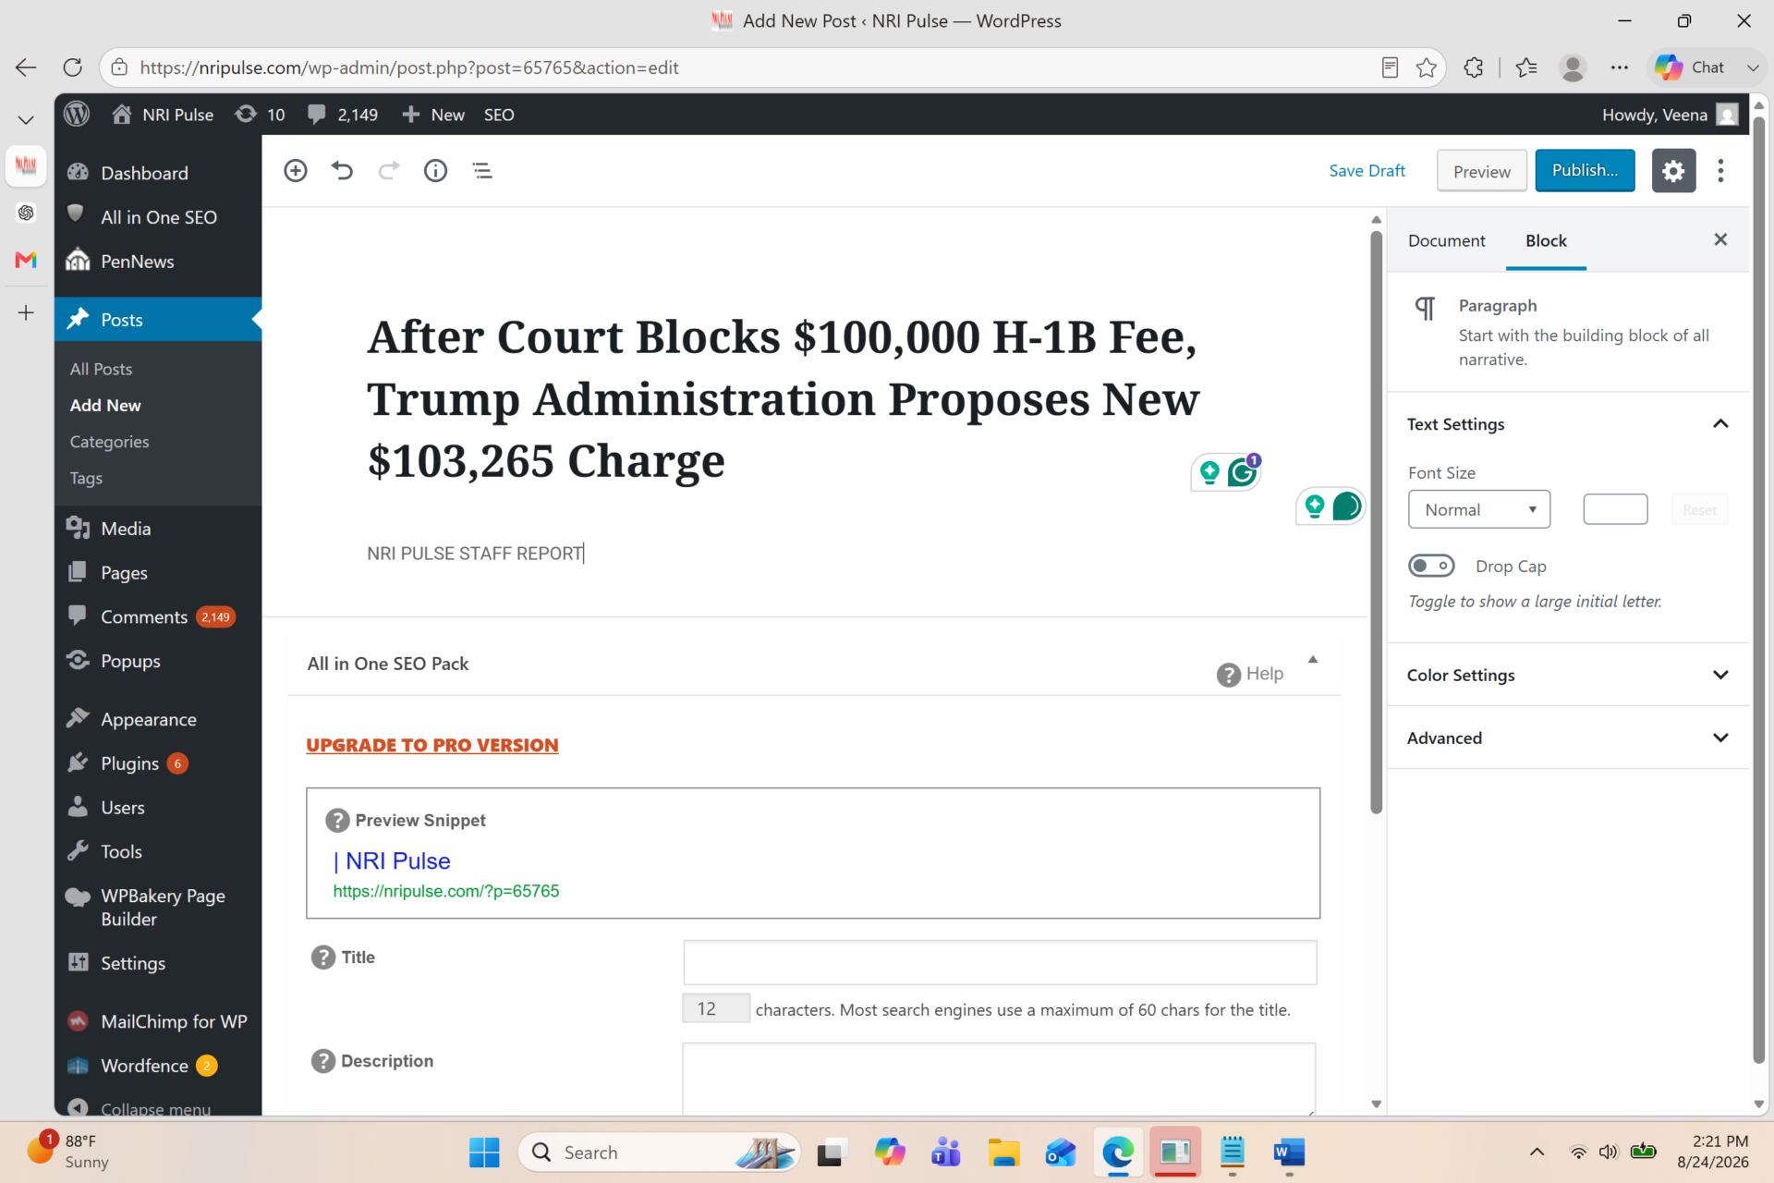Click the WordPress logo in admin bar
The image size is (1774, 1183).
pyautogui.click(x=77, y=115)
